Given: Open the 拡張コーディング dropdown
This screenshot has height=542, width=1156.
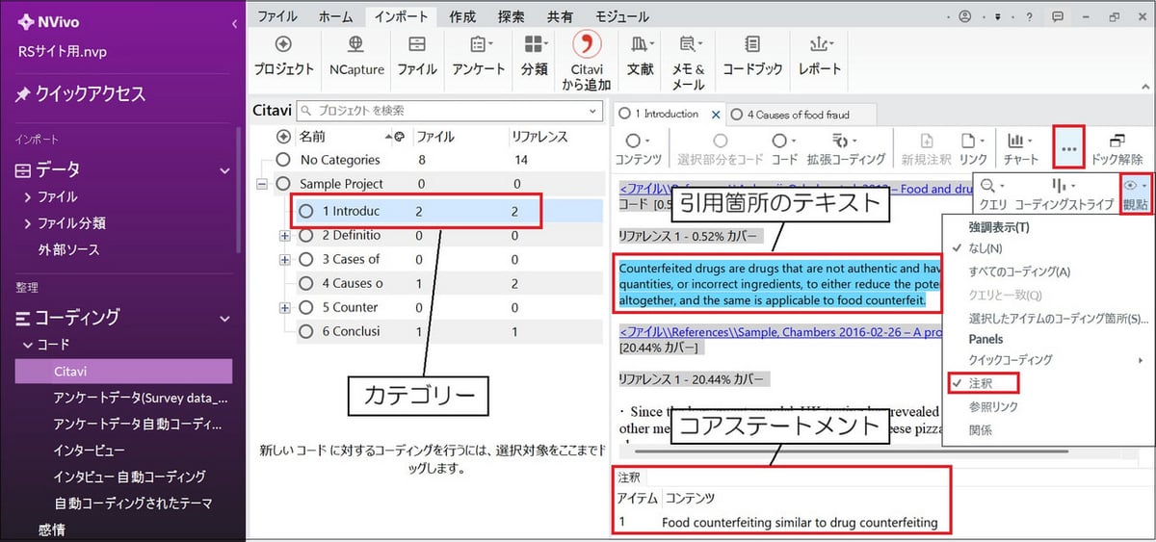Looking at the screenshot, I should click(846, 149).
